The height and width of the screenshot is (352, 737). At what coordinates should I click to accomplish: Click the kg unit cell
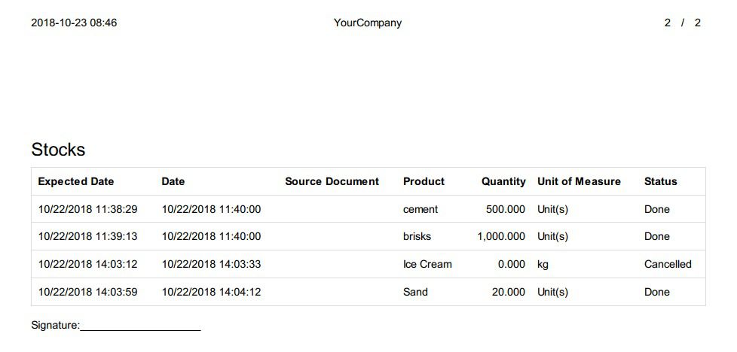coord(543,265)
